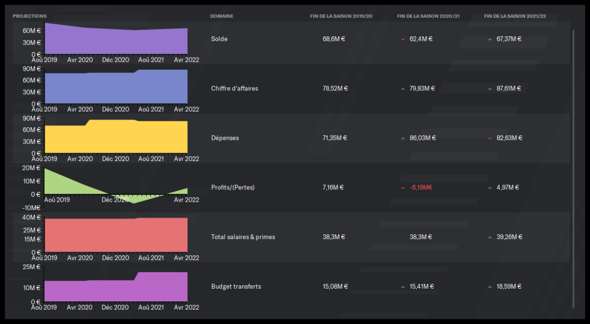Click the green up arrow beside 15,41M €
Viewport: 590px width, 324px height.
403,287
